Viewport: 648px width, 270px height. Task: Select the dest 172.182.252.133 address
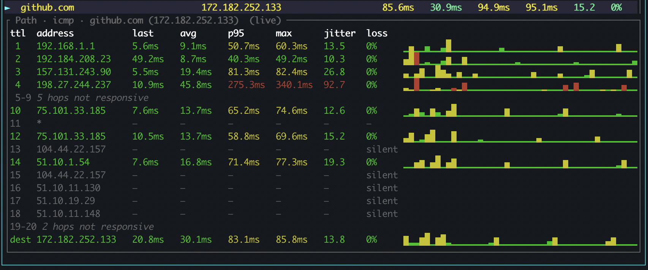(x=76, y=240)
